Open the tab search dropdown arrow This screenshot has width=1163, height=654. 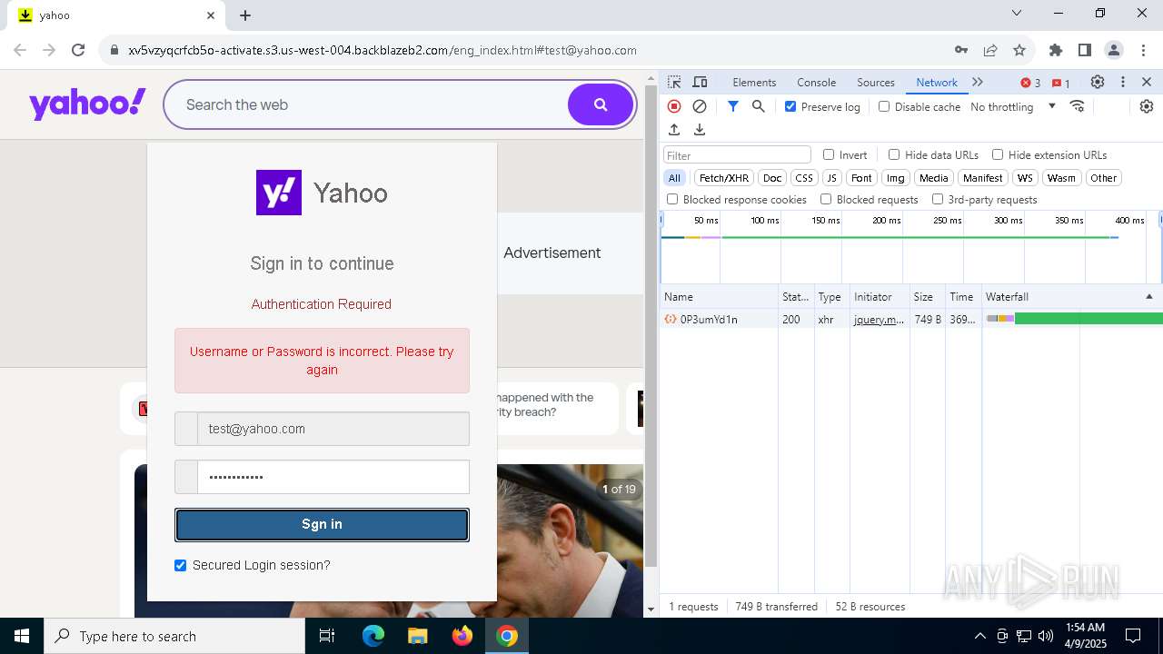pyautogui.click(x=1017, y=13)
